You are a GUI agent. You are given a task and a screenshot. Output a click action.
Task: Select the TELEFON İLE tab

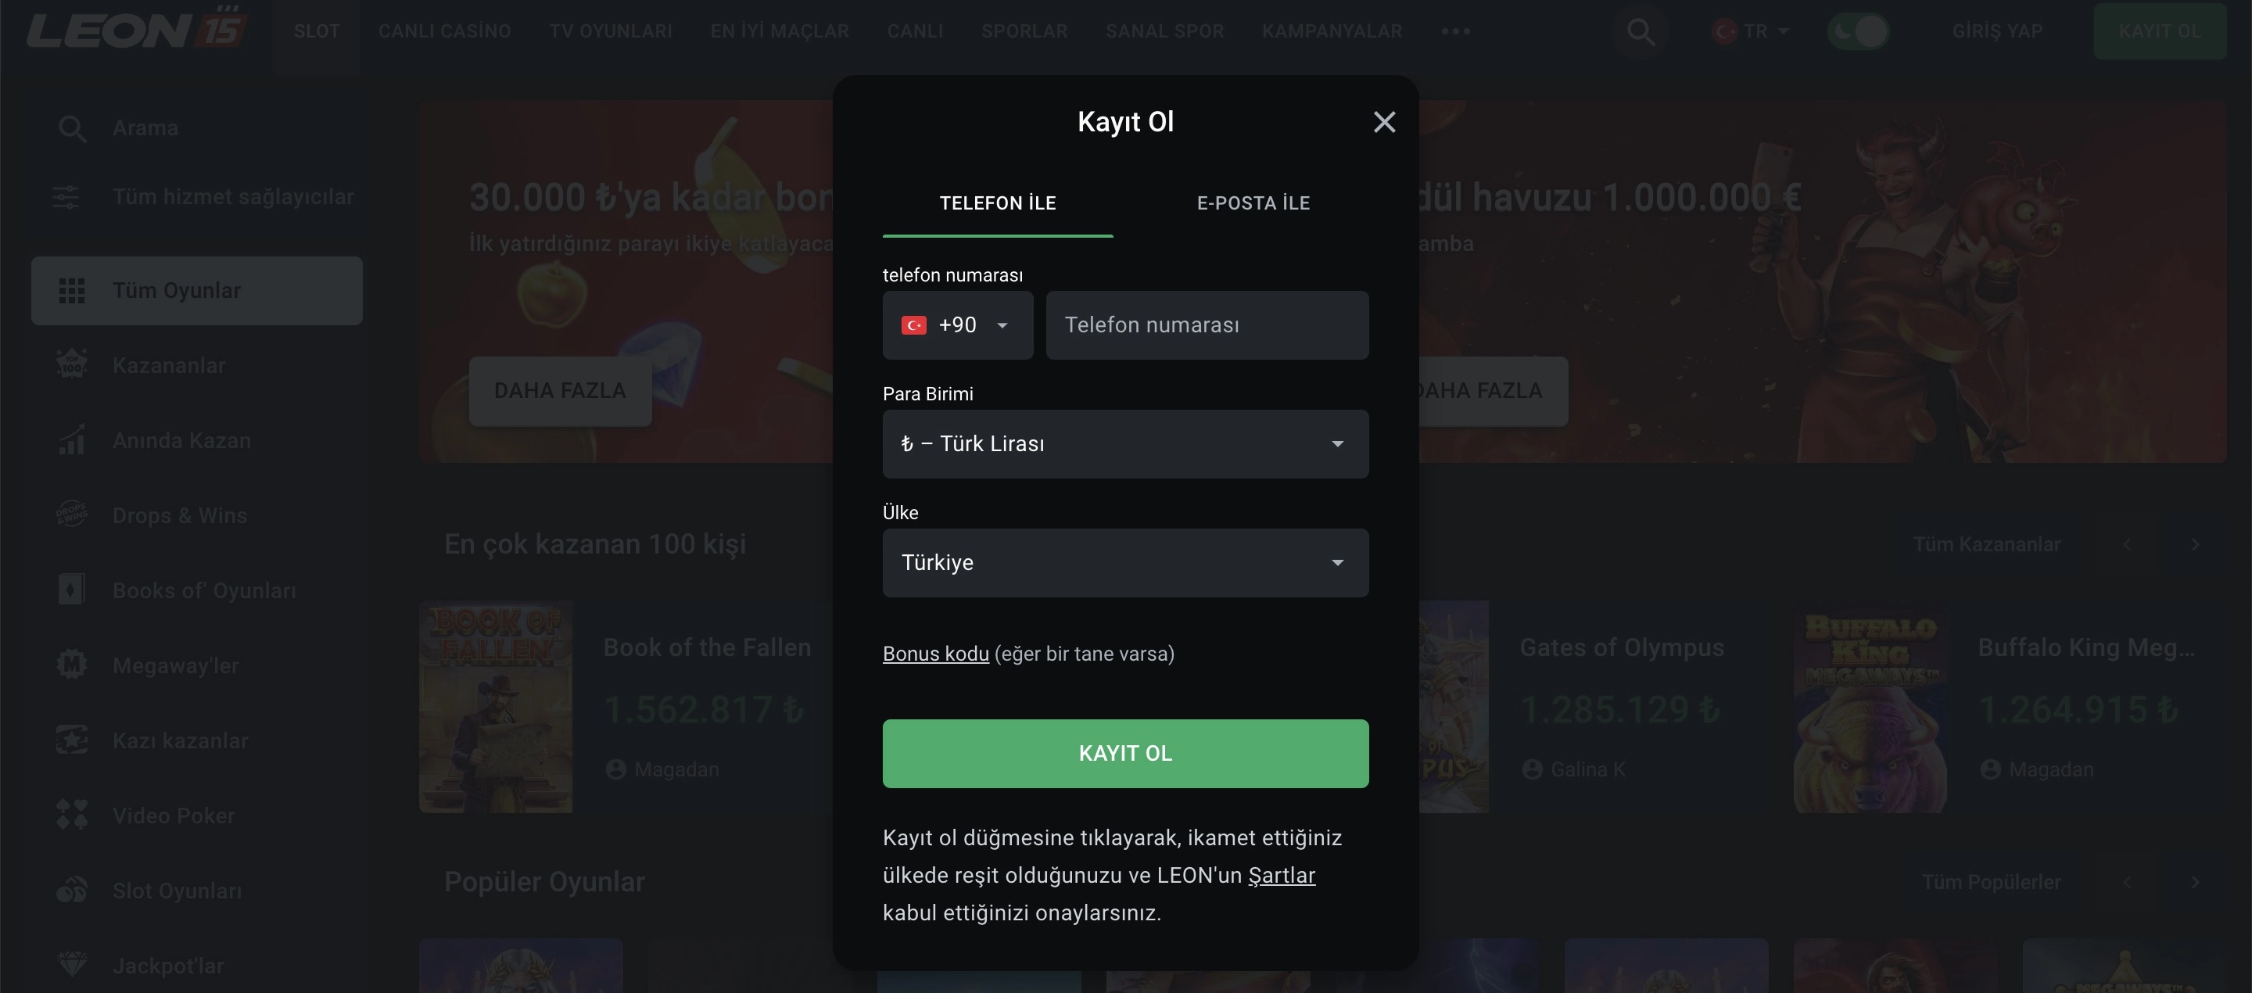(x=998, y=203)
